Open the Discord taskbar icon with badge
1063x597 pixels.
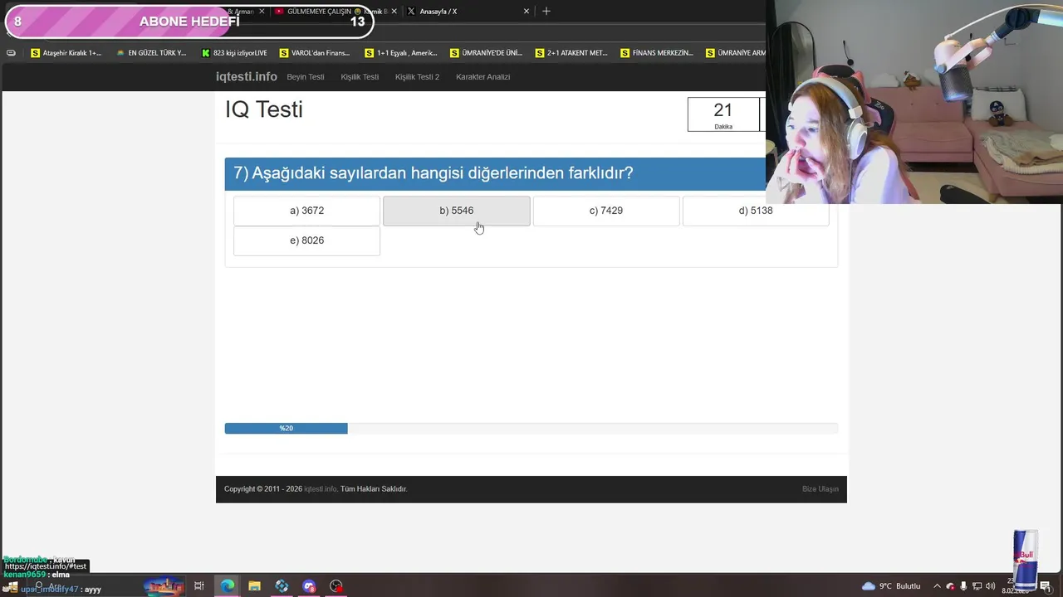point(309,586)
